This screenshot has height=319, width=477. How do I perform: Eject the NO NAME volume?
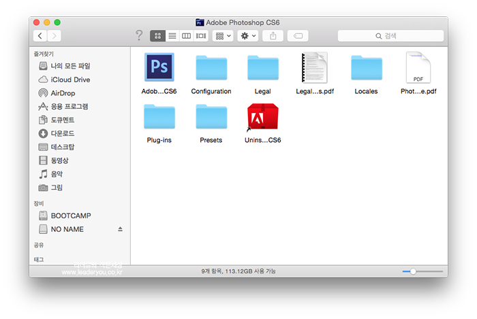point(120,229)
